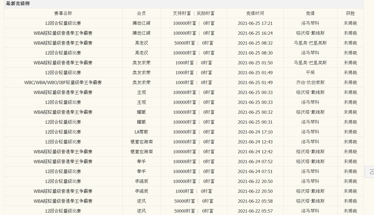This screenshot has height=215, width=374.
Task: Click 格沃塔·戴维斯 in the 05:58 row
Action: coord(310,201)
